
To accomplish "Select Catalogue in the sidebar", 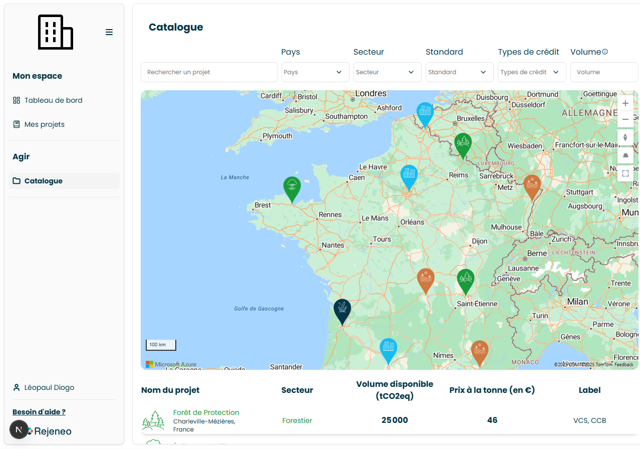I will pyautogui.click(x=43, y=181).
